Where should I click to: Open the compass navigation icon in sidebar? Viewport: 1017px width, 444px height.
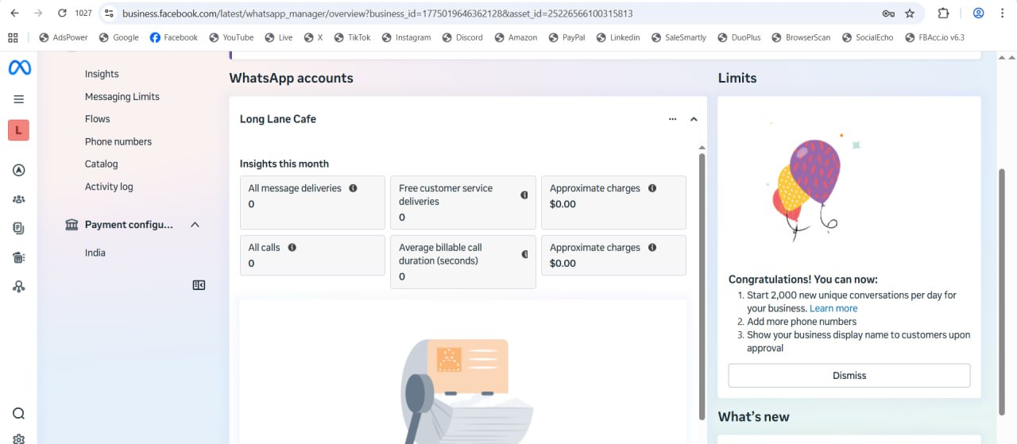pyautogui.click(x=19, y=170)
